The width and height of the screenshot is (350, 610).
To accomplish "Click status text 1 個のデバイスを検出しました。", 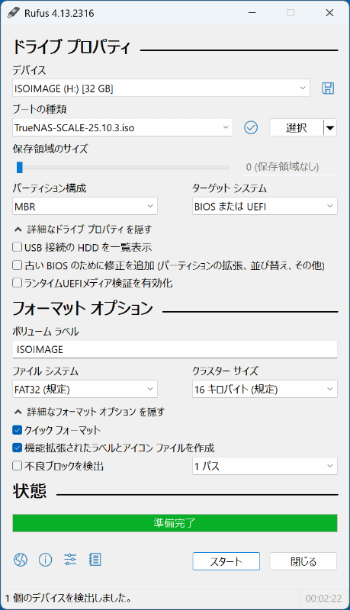I will tap(69, 598).
